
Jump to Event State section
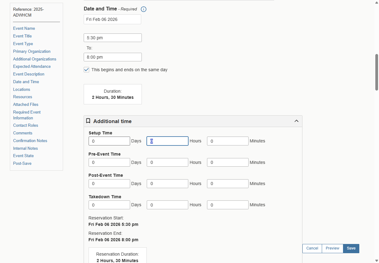23,156
